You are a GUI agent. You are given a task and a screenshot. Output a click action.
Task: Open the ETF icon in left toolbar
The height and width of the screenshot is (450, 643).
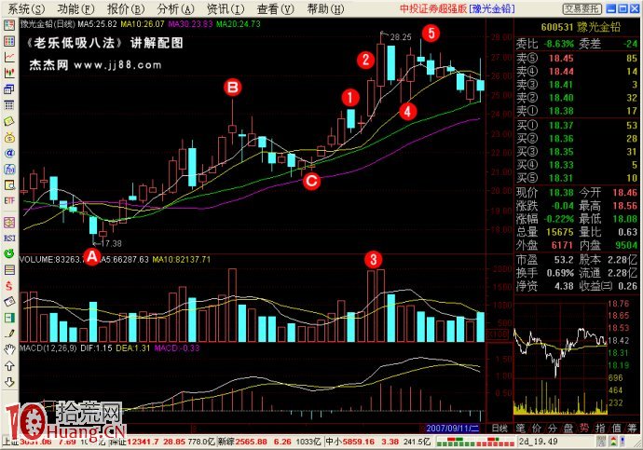[9, 200]
